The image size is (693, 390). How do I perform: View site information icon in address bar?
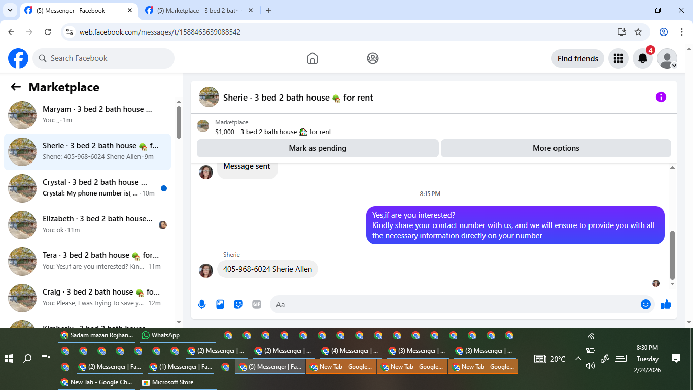tap(70, 32)
